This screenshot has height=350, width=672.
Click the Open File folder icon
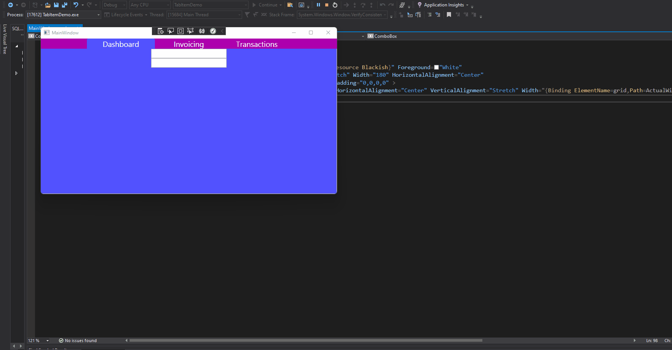click(x=48, y=5)
